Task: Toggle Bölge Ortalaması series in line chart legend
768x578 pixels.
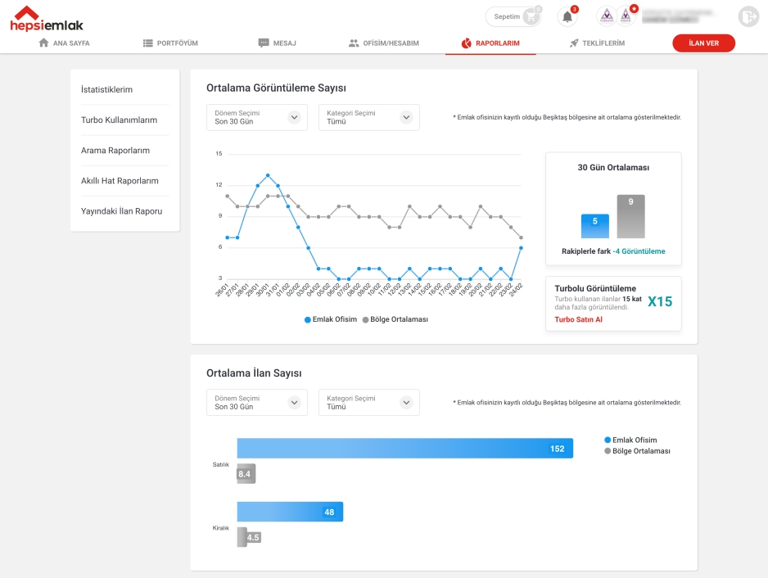Action: 395,319
